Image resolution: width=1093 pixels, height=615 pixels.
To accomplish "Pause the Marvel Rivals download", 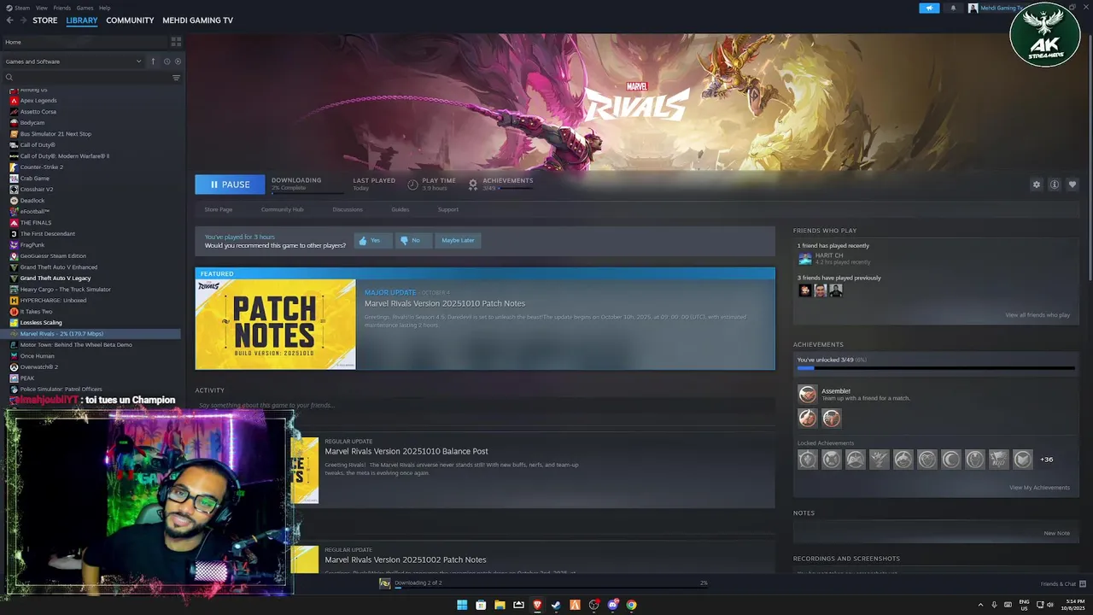I will point(230,184).
